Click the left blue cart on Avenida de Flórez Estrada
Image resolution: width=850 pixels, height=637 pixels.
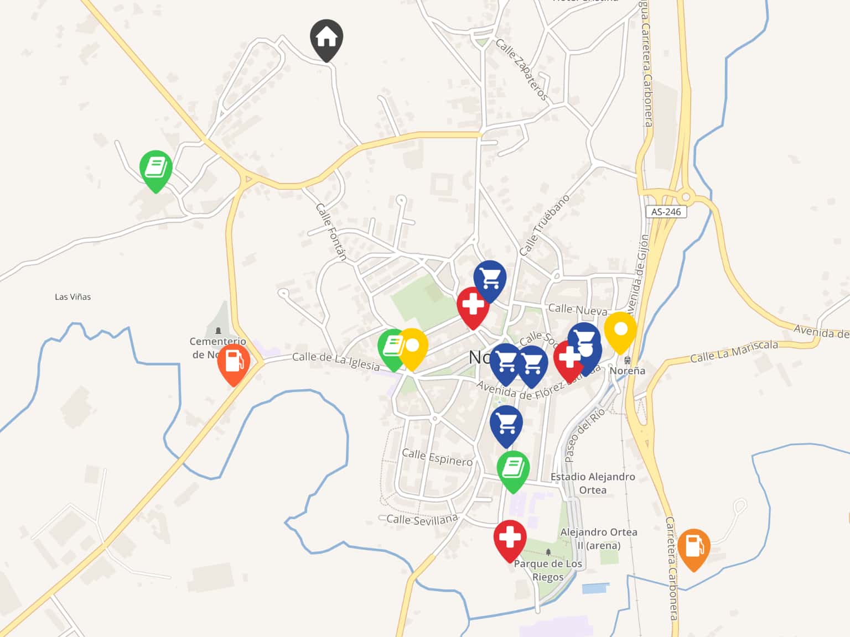pyautogui.click(x=505, y=364)
